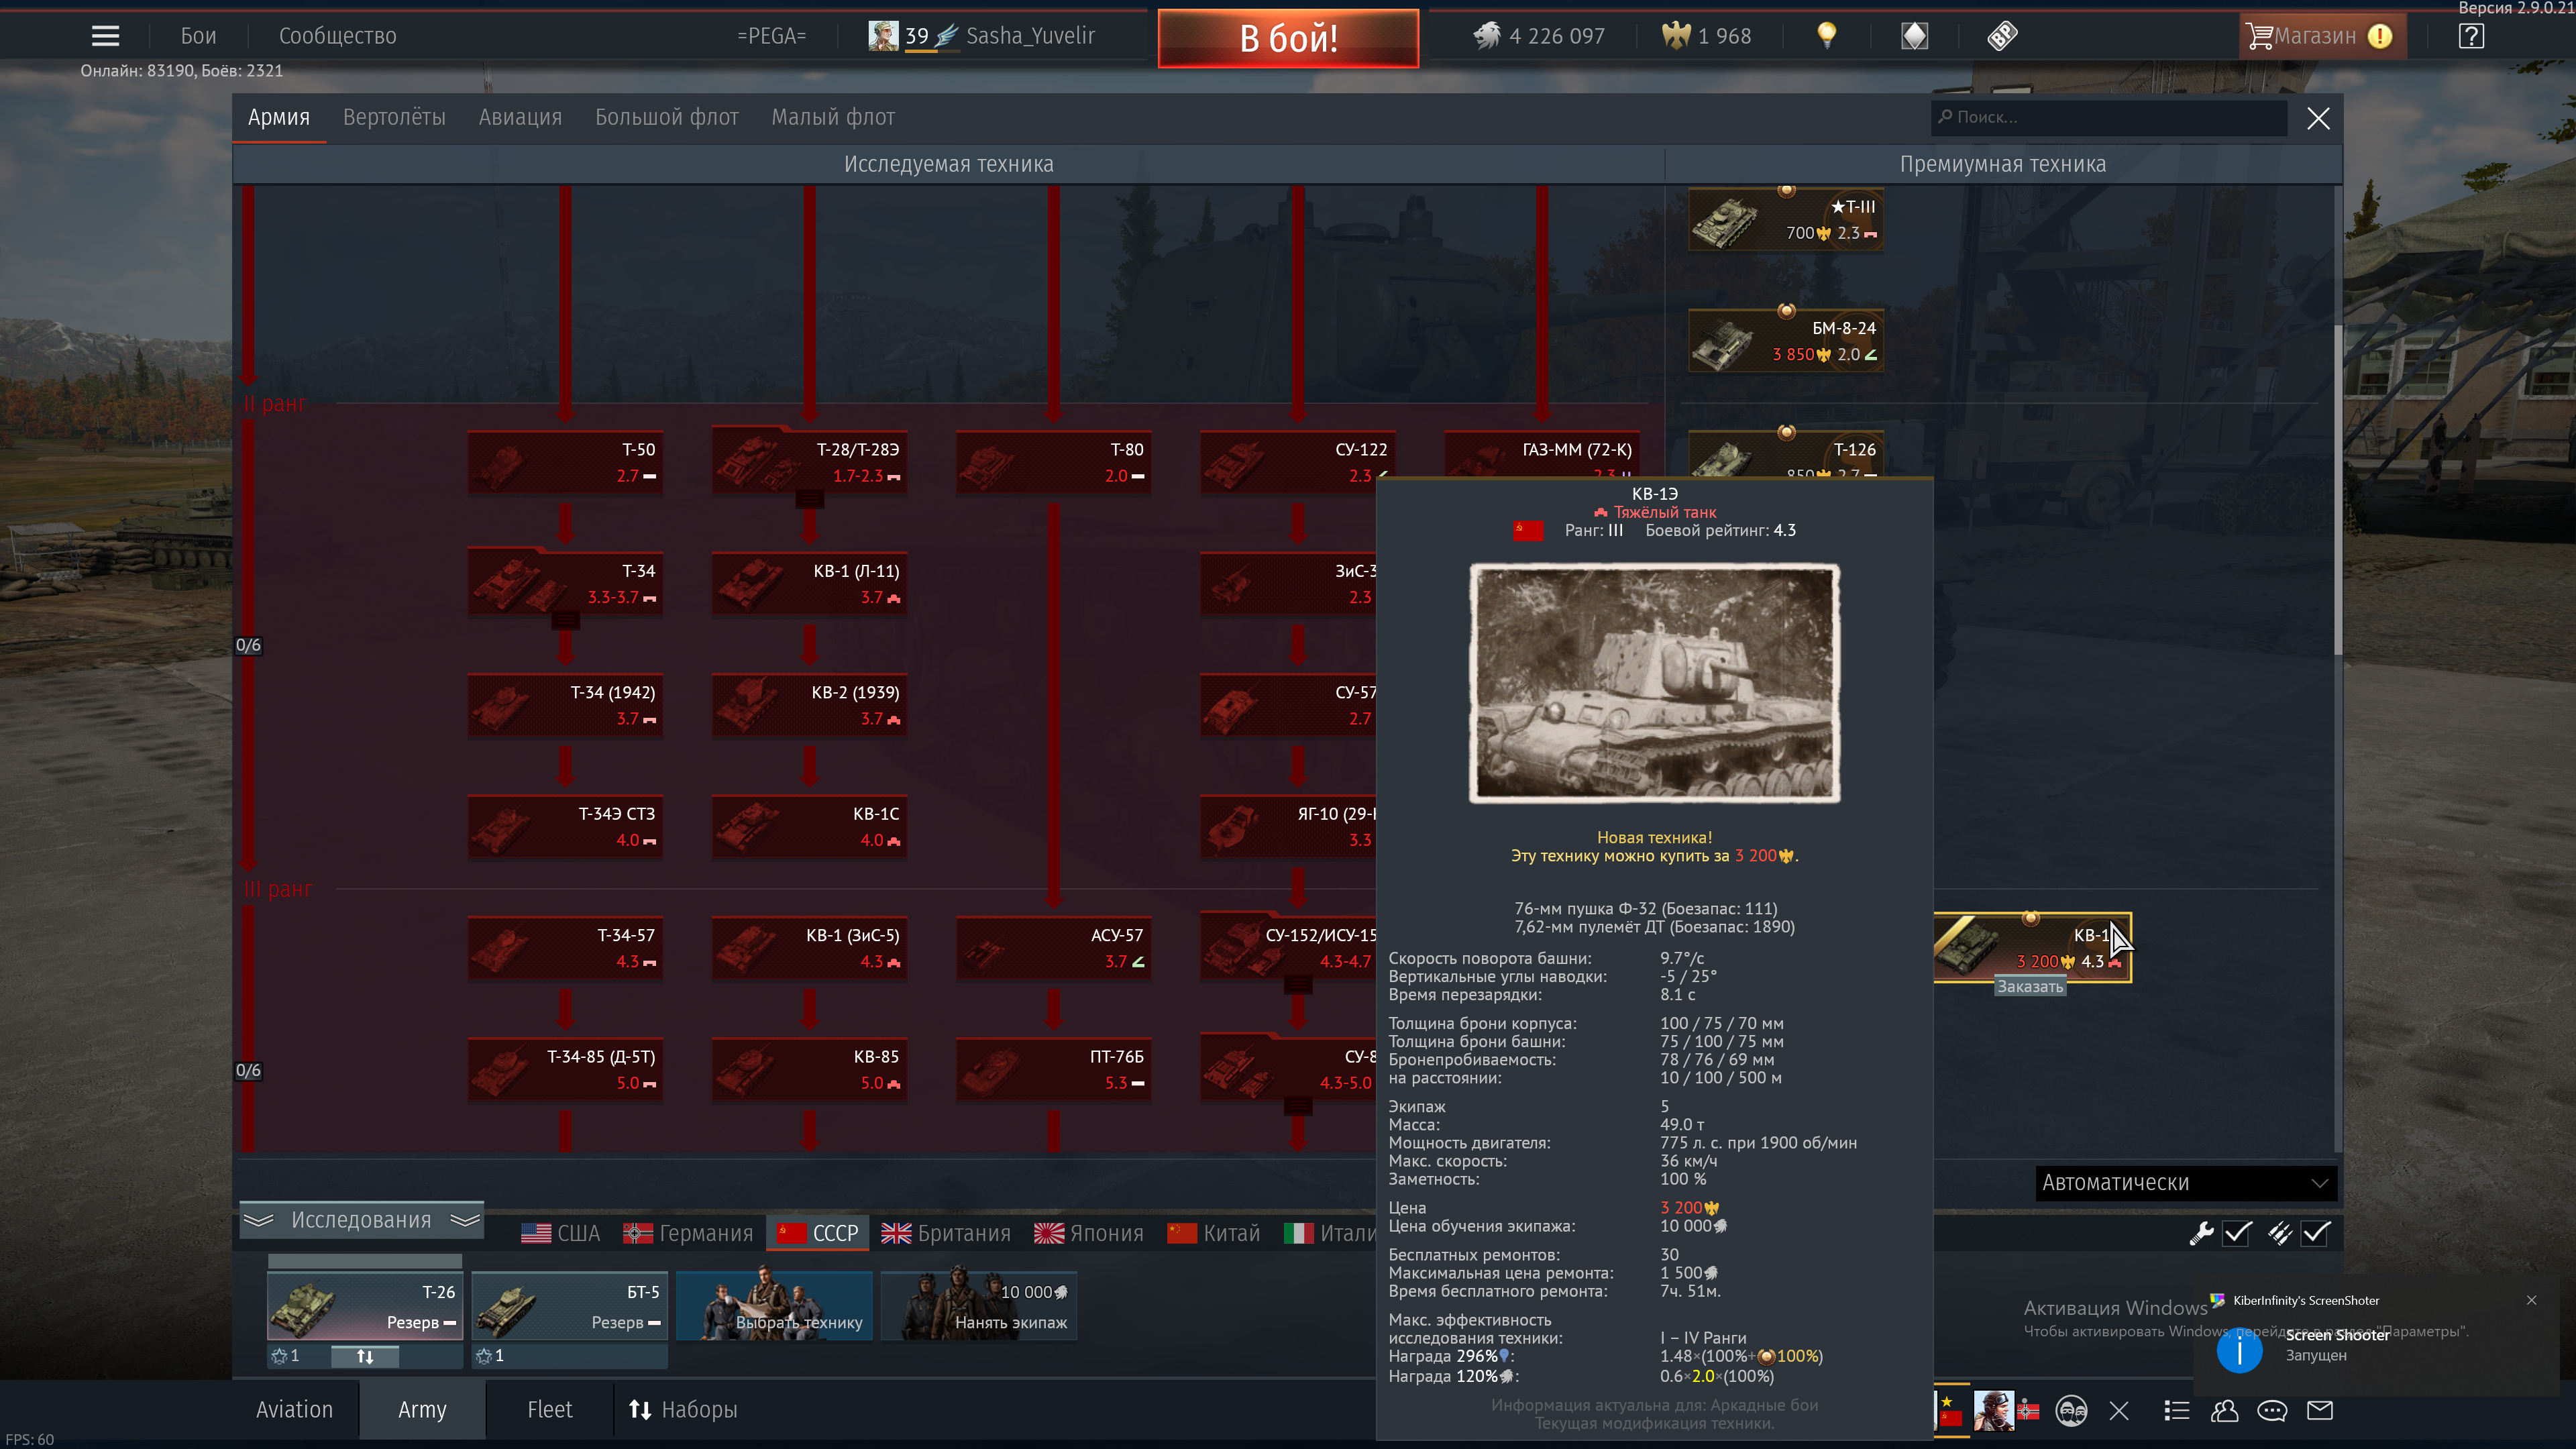Switch to Aviation preset tab

pyautogui.click(x=294, y=1410)
